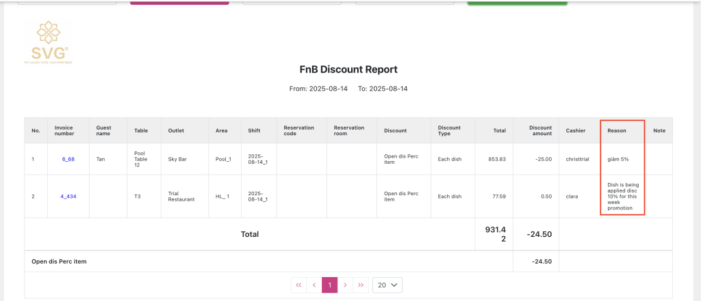
Task: Select the Sky Bar outlet cell
Action: [177, 159]
